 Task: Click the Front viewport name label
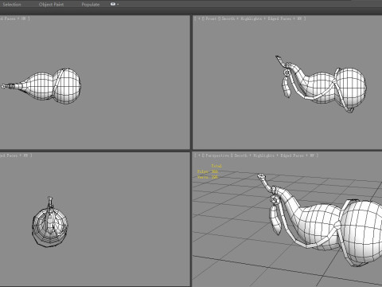211,18
